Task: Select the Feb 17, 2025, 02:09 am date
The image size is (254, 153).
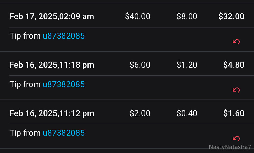Action: coord(52,17)
